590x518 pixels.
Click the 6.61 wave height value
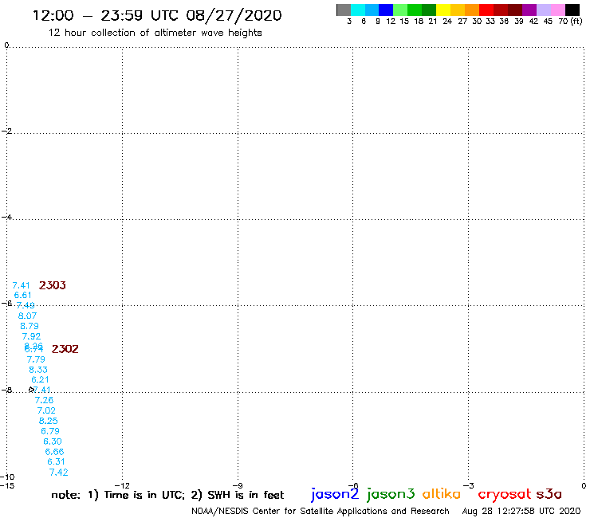click(22, 296)
